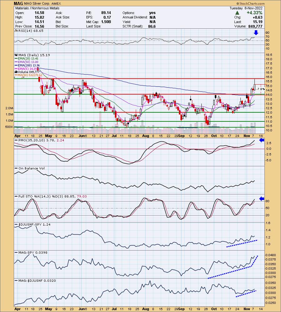Click the Mkt Cap value 1.50B
The width and height of the screenshot is (281, 312).
[x=106, y=22]
